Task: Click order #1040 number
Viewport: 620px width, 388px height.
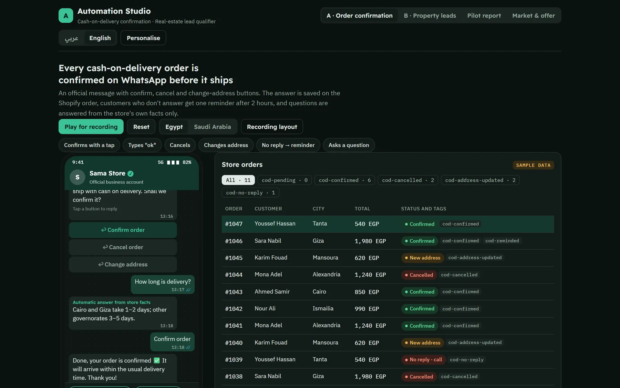Action: [234, 343]
